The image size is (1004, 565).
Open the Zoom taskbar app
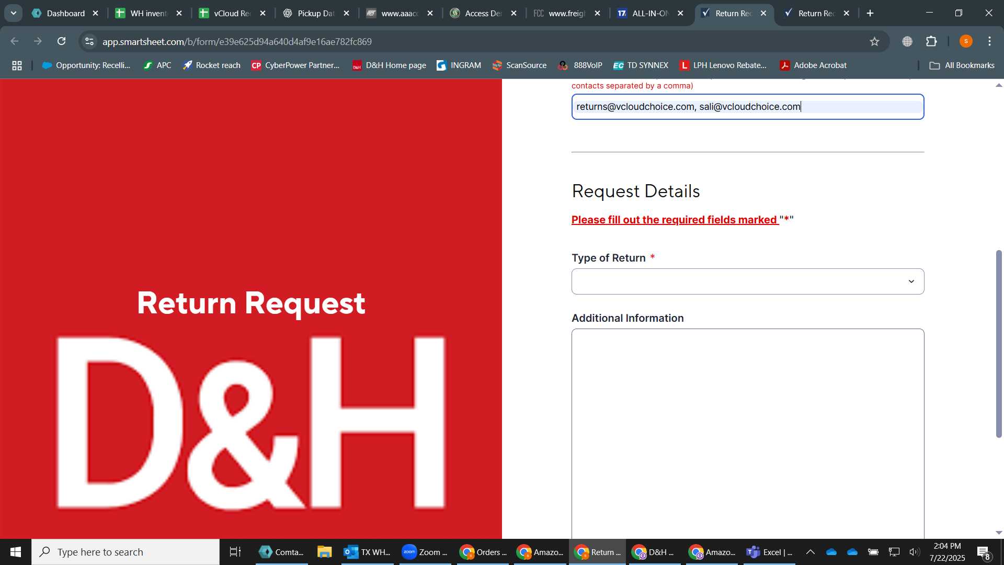click(425, 552)
